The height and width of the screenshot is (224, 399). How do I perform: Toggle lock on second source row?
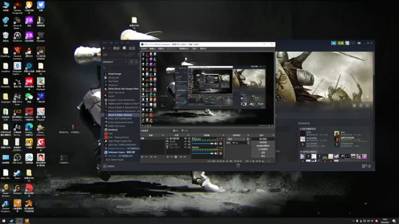[189, 141]
